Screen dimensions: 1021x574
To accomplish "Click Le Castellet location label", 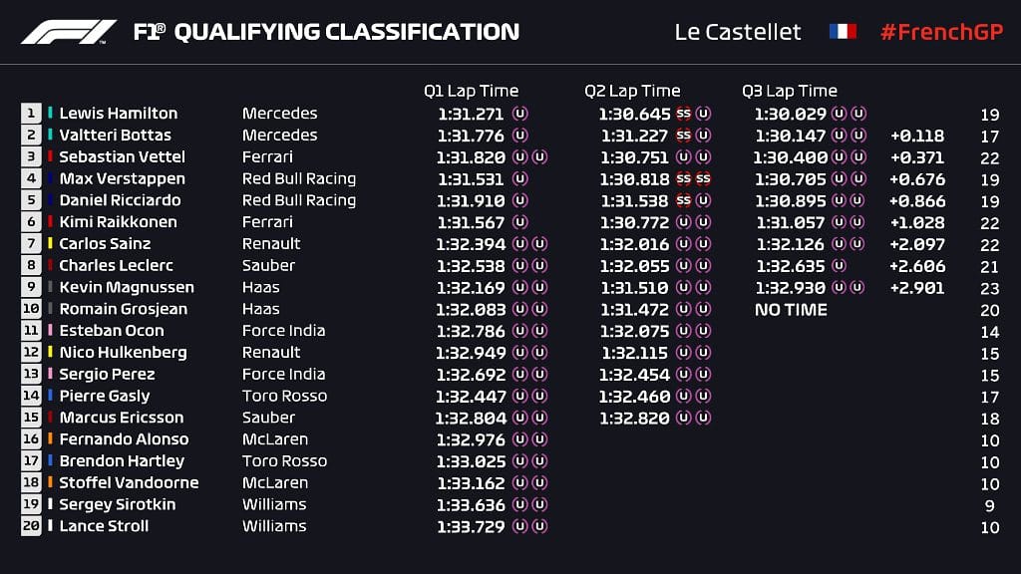I will click(x=737, y=32).
